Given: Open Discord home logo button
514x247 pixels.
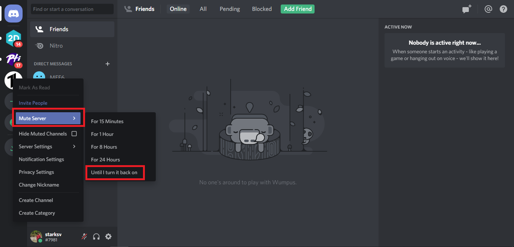Looking at the screenshot, I should [x=14, y=14].
